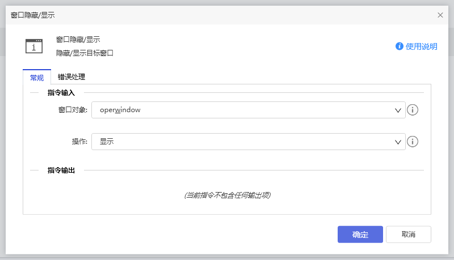Click the 操作 field label
The width and height of the screenshot is (454, 260).
coord(79,142)
